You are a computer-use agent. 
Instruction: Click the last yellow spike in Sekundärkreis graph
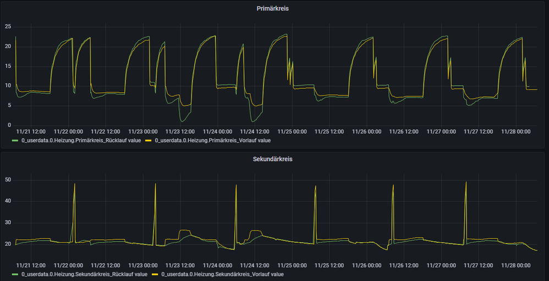(x=466, y=184)
